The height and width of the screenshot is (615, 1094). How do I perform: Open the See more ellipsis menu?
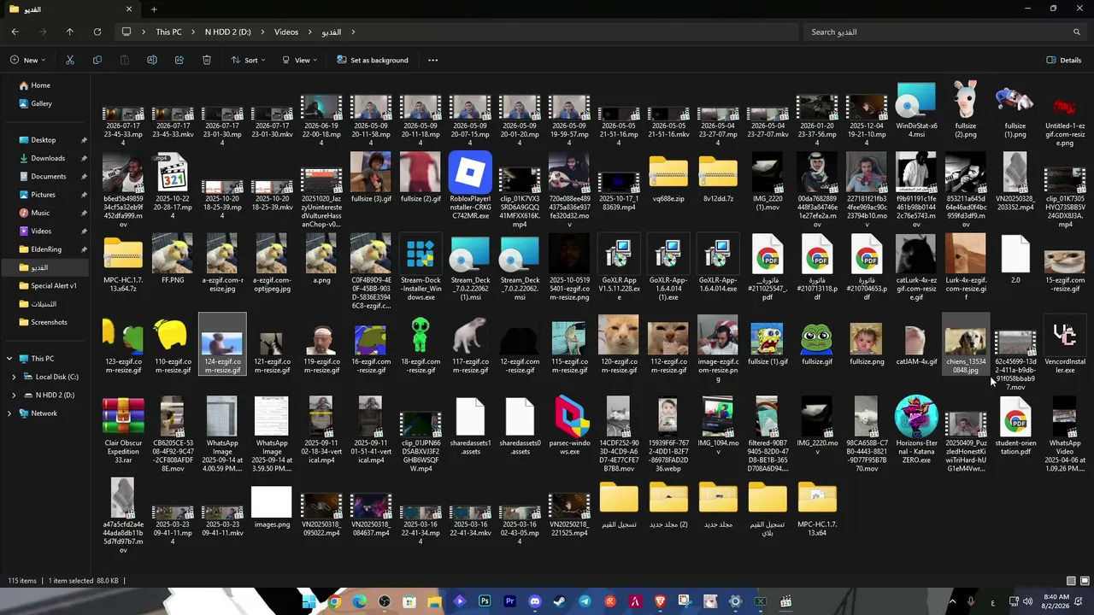coord(432,60)
